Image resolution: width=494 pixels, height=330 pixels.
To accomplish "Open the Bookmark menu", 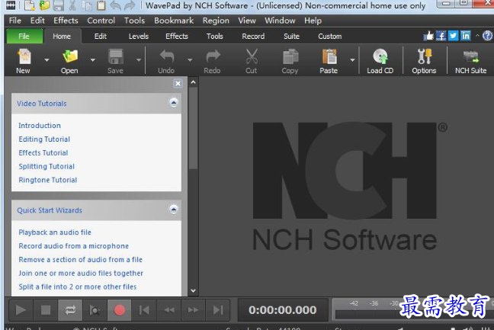I will (174, 21).
